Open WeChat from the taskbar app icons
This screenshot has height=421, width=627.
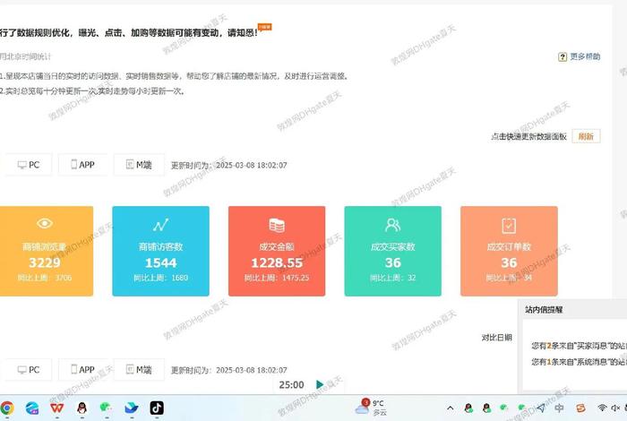[106, 408]
